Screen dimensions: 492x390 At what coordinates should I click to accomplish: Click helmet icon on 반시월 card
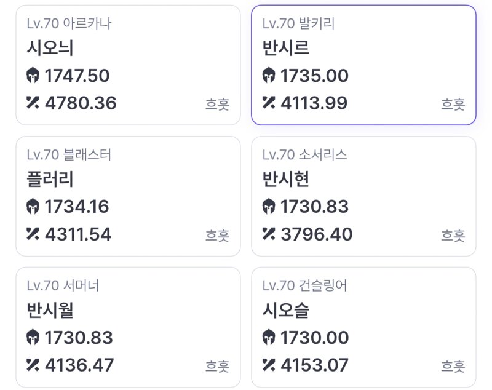33,338
